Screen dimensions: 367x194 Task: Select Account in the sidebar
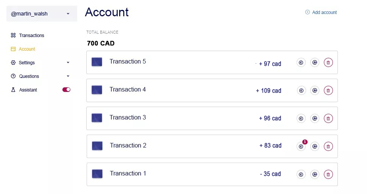coord(27,49)
